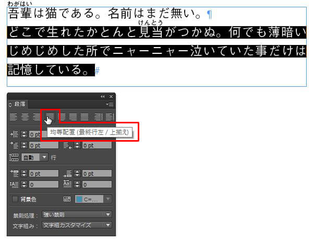Image resolution: width=313 pixels, height=241 pixels.
Task: Select the 段落 panel tab
Action: tap(20, 104)
